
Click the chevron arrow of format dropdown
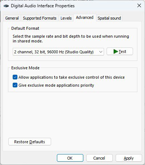101,52
